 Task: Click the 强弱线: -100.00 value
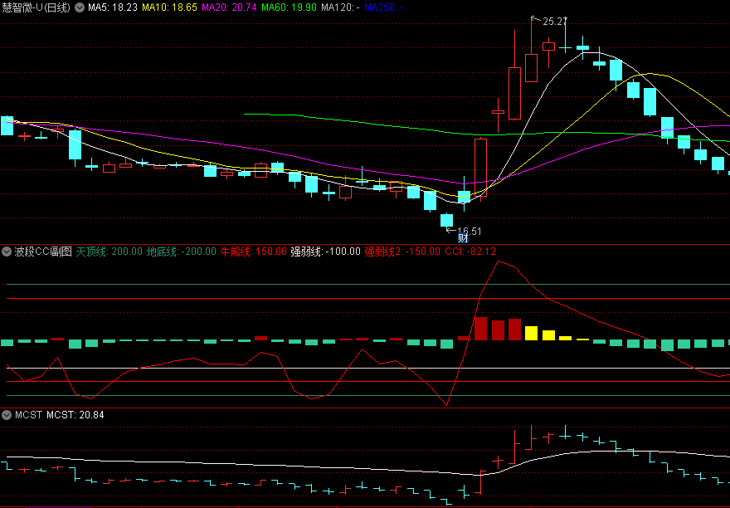pos(325,252)
